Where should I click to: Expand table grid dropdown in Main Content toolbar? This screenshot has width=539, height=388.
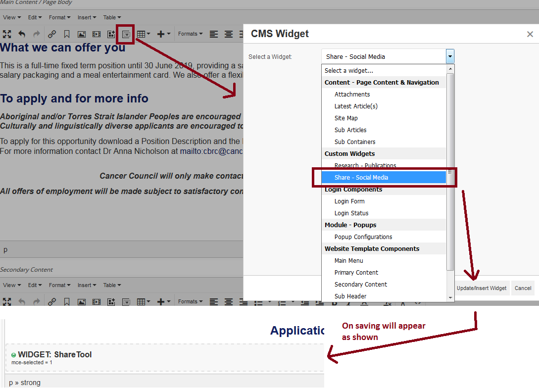144,34
